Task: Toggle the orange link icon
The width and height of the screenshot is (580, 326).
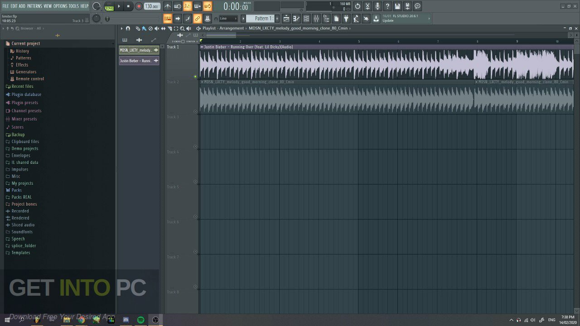Action: tap(198, 19)
